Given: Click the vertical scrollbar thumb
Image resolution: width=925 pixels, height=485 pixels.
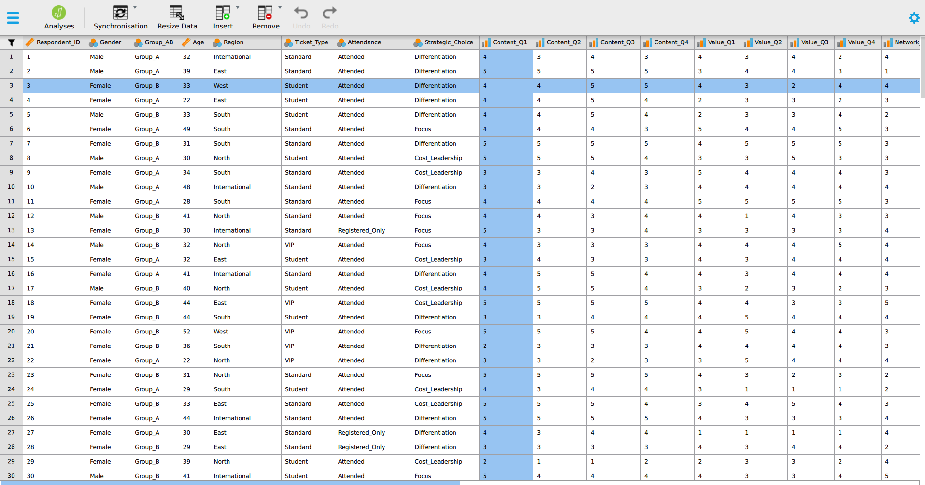Looking at the screenshot, I should pyautogui.click(x=923, y=68).
